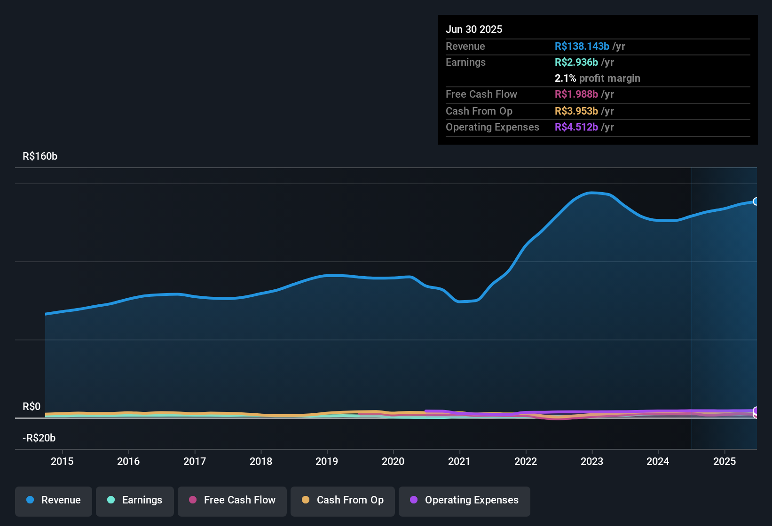Click the pink Free Cash Flow legend dot
Viewport: 772px width, 526px height.
coord(193,500)
